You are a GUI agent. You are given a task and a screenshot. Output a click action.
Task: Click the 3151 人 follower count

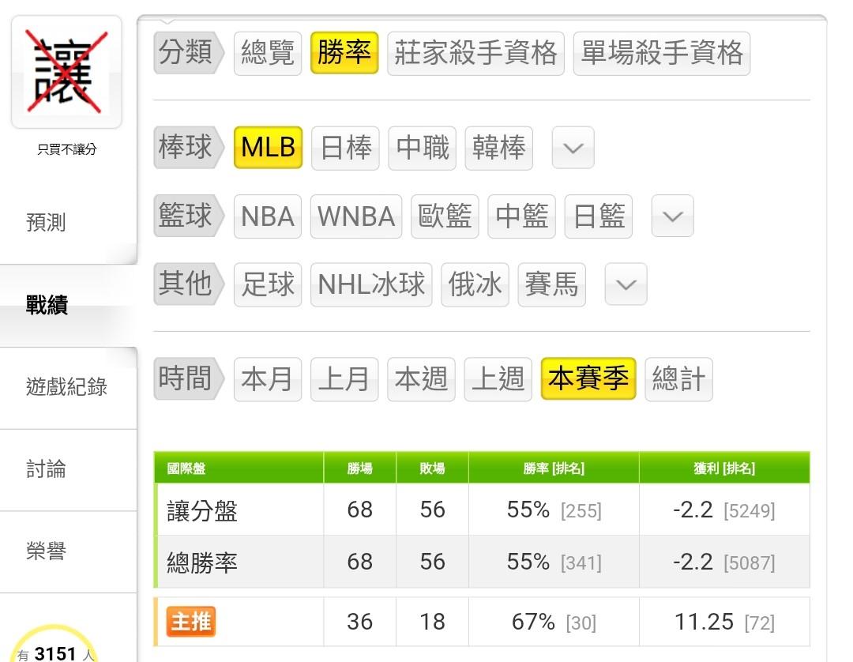click(x=55, y=653)
